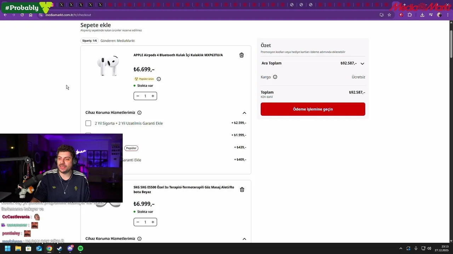Open APPLE Airpods 4 product title link
453x254 pixels.
click(x=178, y=55)
